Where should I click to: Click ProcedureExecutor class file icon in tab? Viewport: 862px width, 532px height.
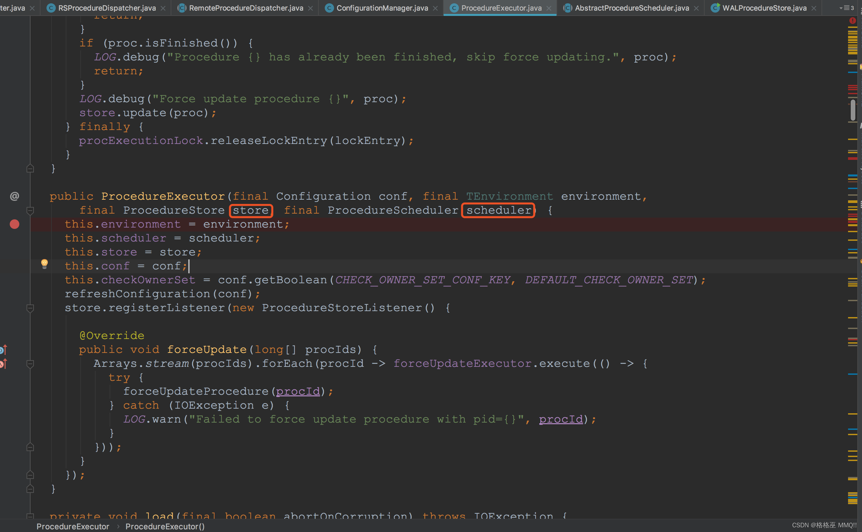454,8
